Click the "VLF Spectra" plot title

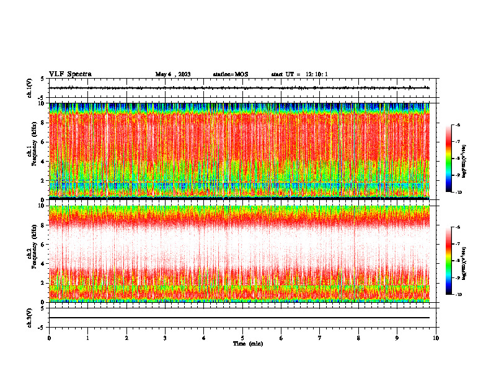click(x=70, y=74)
